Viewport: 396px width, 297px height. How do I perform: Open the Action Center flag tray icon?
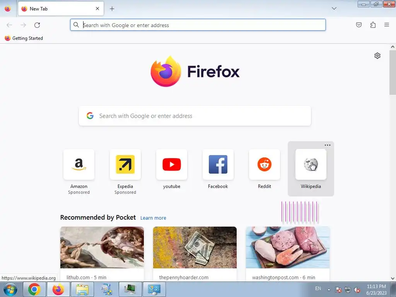click(338, 290)
